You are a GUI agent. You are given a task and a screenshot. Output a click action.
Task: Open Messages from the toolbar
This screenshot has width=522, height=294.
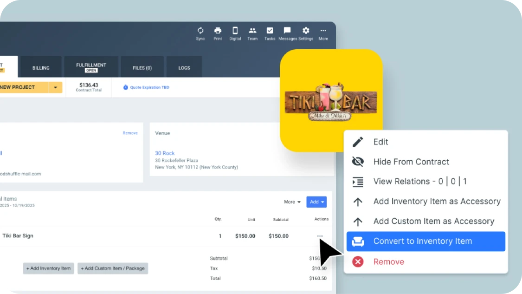pos(288,31)
